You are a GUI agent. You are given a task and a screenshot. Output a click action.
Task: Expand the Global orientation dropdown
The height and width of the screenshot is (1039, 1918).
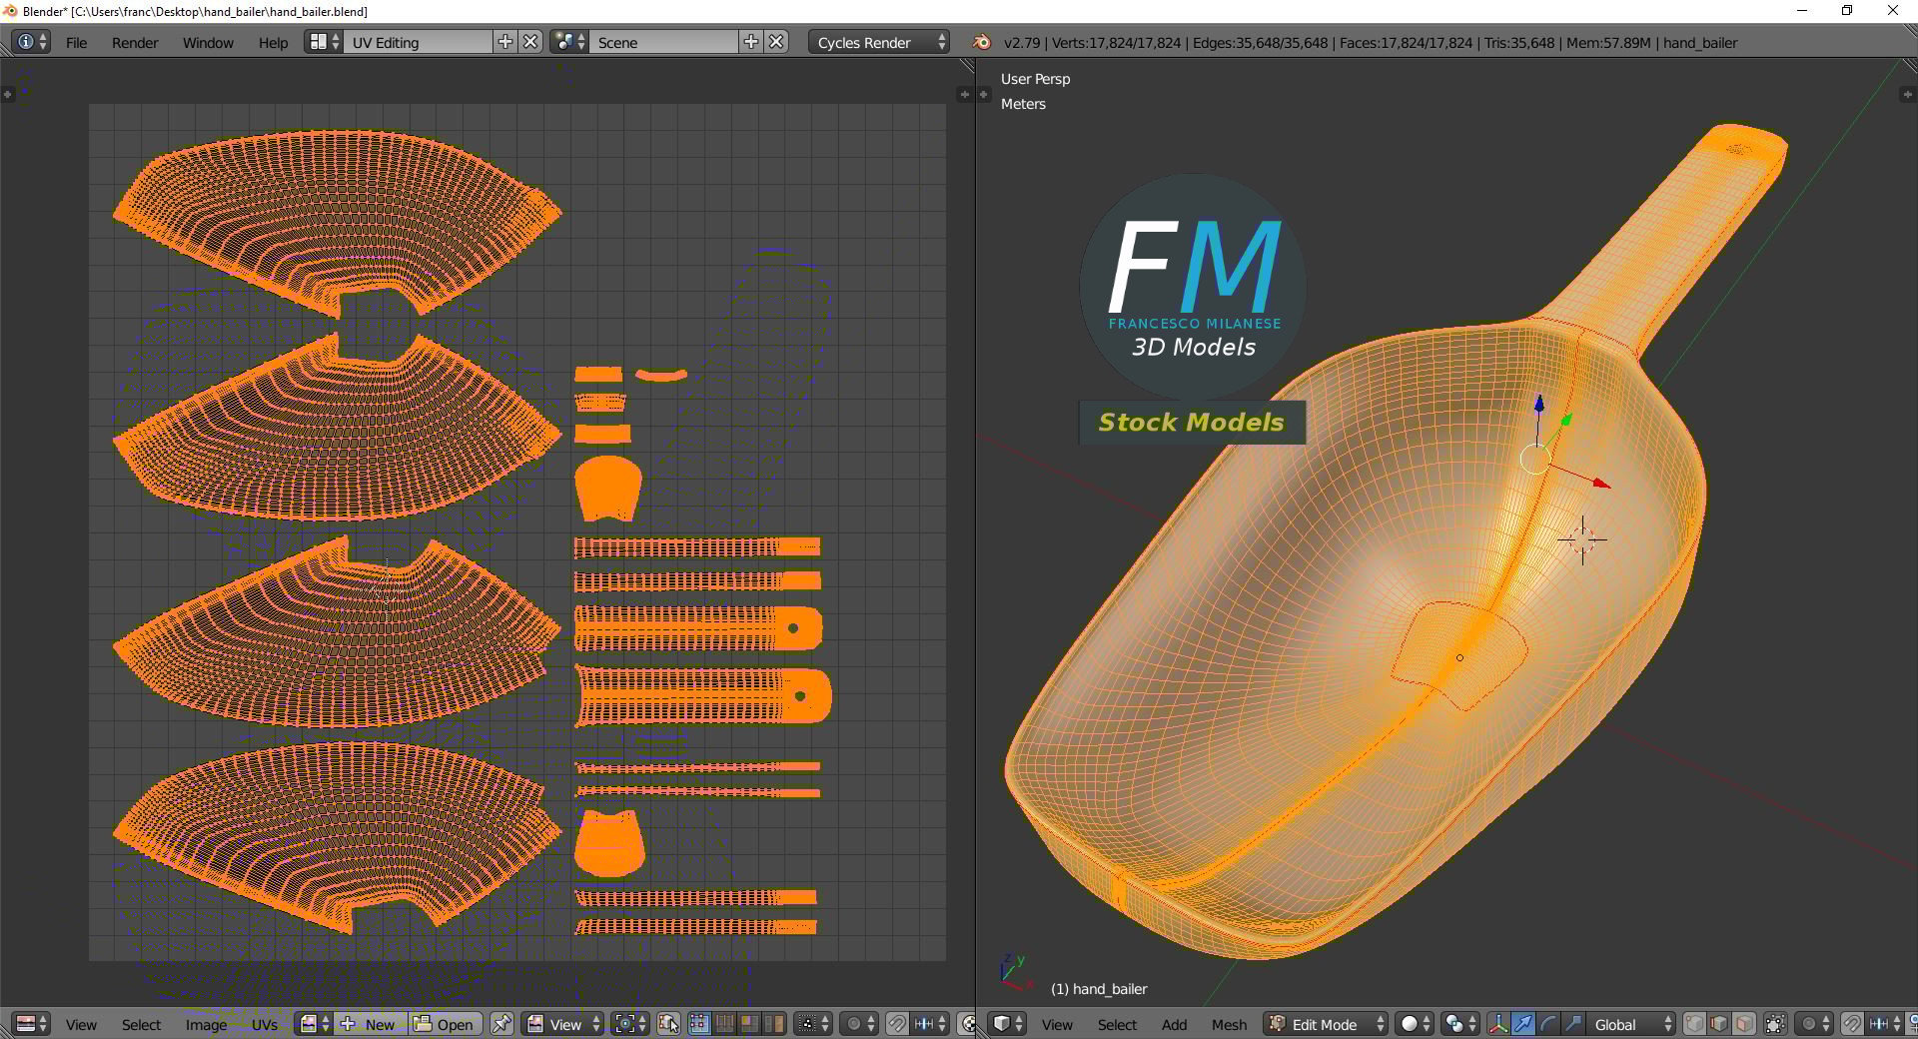click(x=1630, y=1024)
